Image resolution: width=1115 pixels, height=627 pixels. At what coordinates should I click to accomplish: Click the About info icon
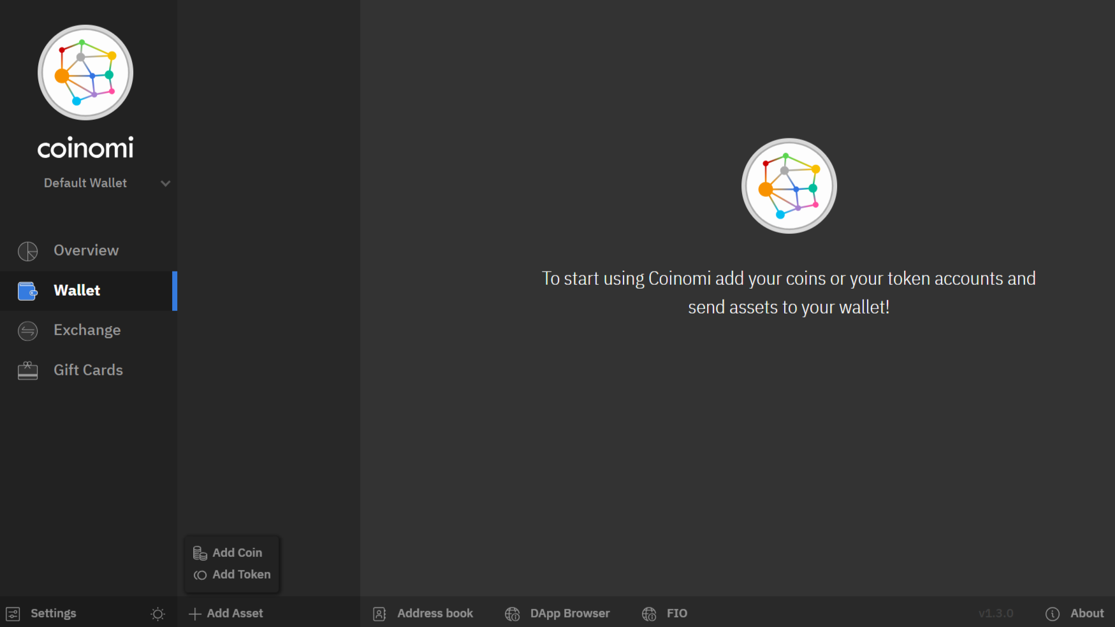coord(1053,614)
